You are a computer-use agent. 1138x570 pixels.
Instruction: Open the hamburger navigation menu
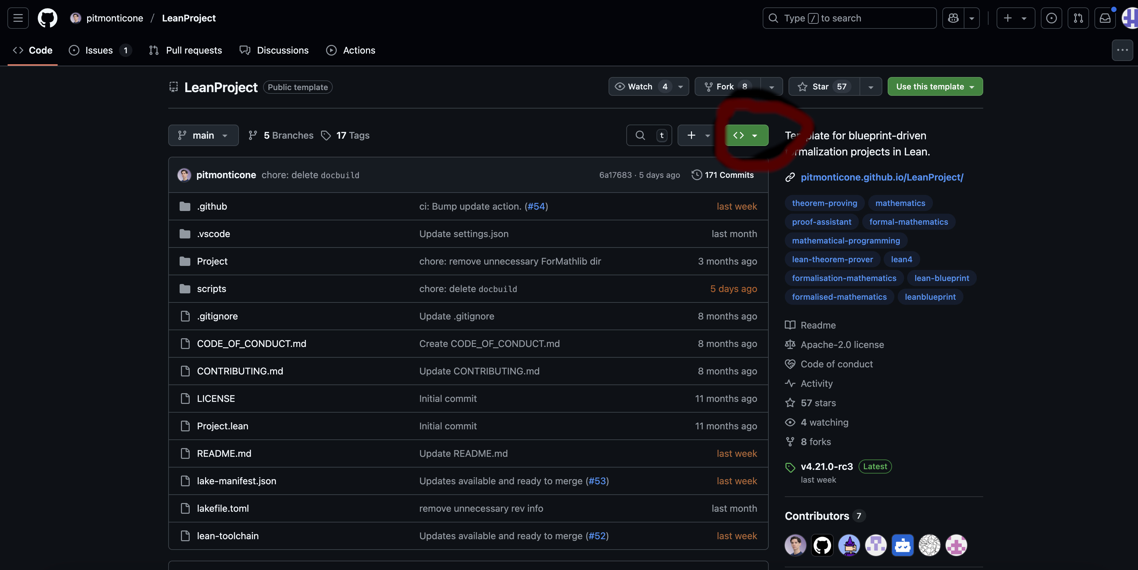(x=18, y=18)
